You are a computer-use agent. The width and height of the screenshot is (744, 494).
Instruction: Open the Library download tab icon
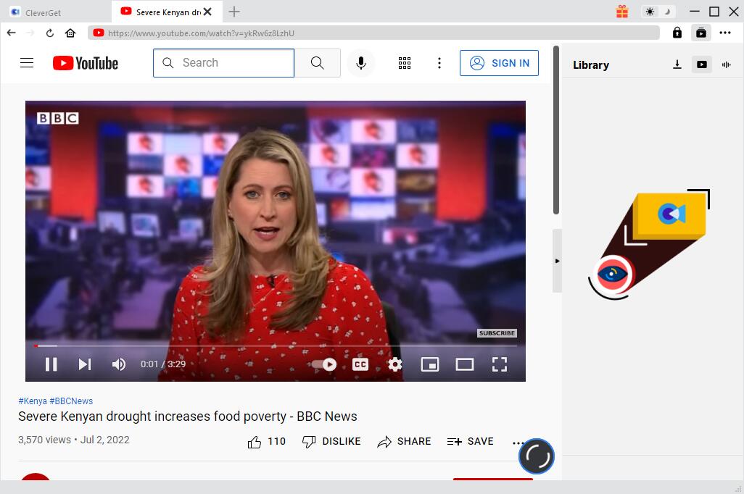(x=677, y=64)
